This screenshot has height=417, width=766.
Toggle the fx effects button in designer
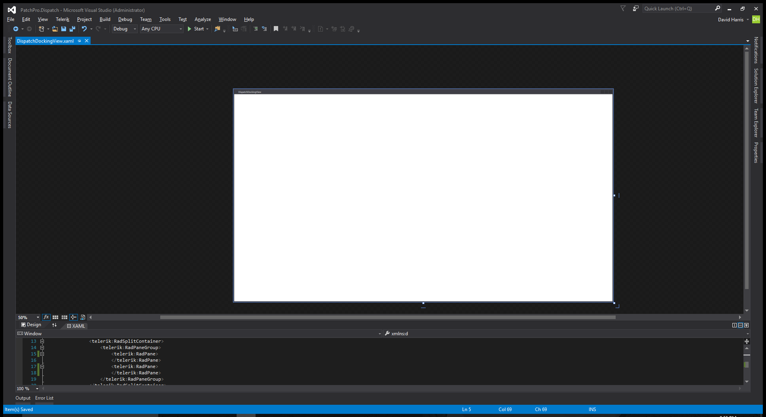point(46,317)
